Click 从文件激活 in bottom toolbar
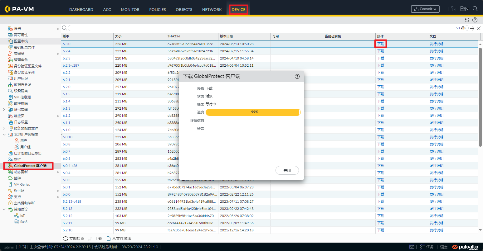Image resolution: width=483 pixels, height=251 pixels. point(119,239)
